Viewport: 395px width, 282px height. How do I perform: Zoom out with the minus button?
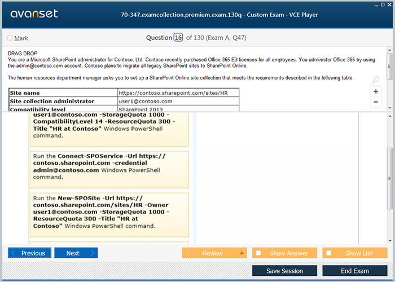pyautogui.click(x=376, y=102)
